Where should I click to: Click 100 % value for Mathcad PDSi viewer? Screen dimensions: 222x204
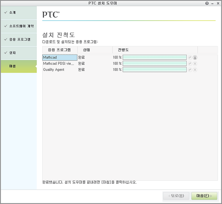pyautogui.click(x=117, y=63)
